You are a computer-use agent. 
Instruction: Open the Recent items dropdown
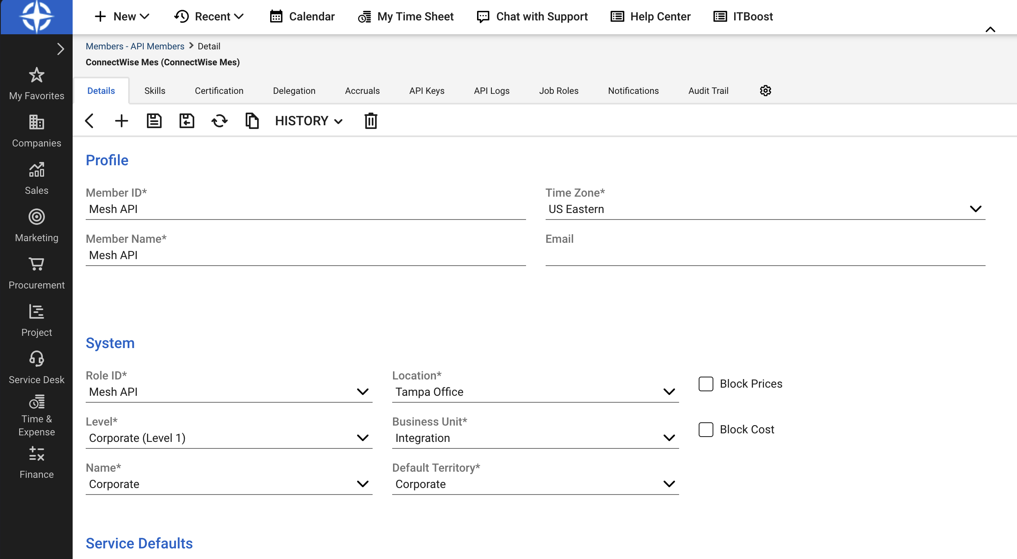pyautogui.click(x=209, y=17)
